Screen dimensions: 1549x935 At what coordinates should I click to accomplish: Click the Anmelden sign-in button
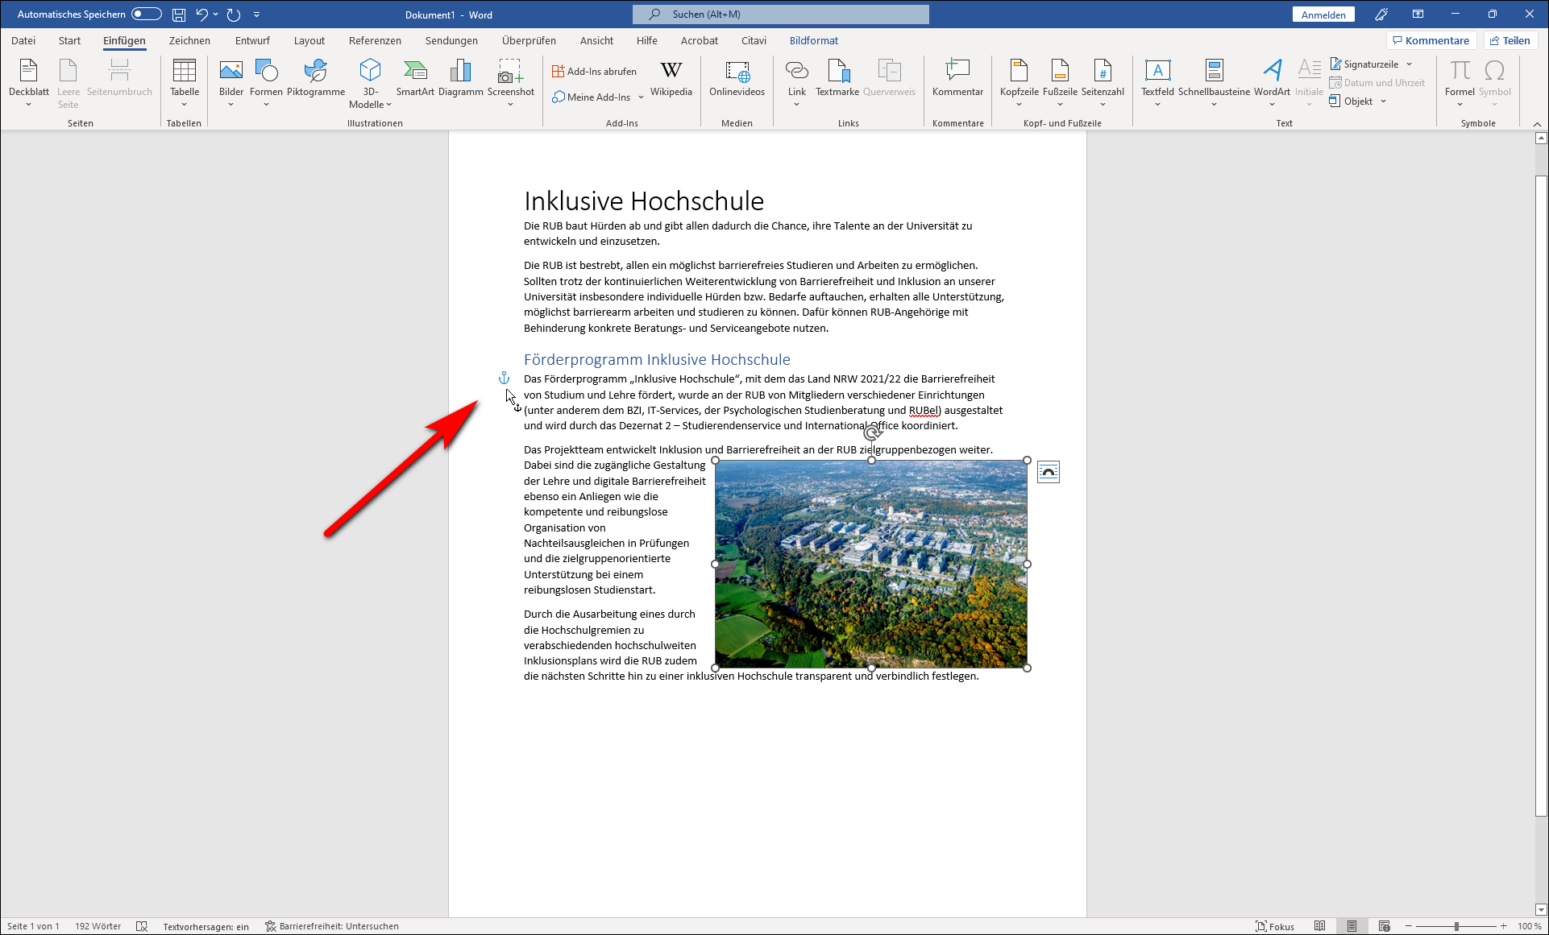[x=1323, y=14]
